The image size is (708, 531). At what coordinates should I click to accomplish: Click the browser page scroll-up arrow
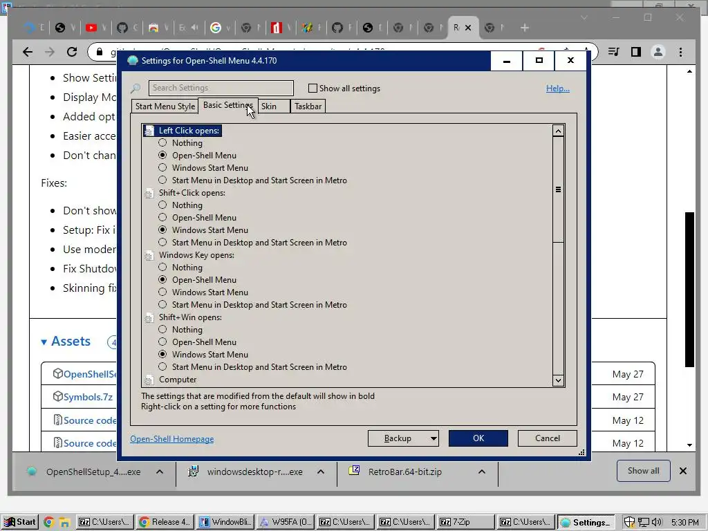[x=689, y=71]
